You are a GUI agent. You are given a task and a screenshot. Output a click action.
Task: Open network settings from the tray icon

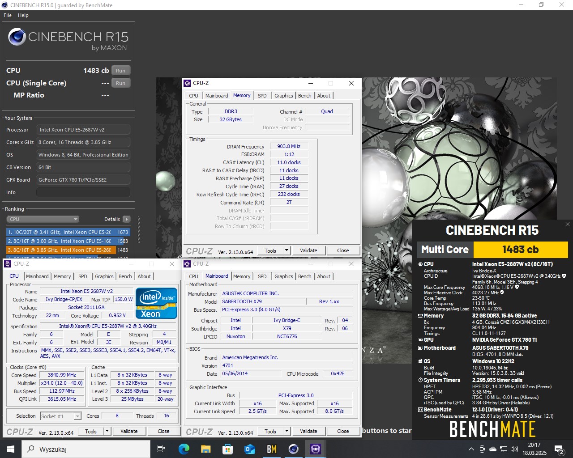[x=504, y=449]
